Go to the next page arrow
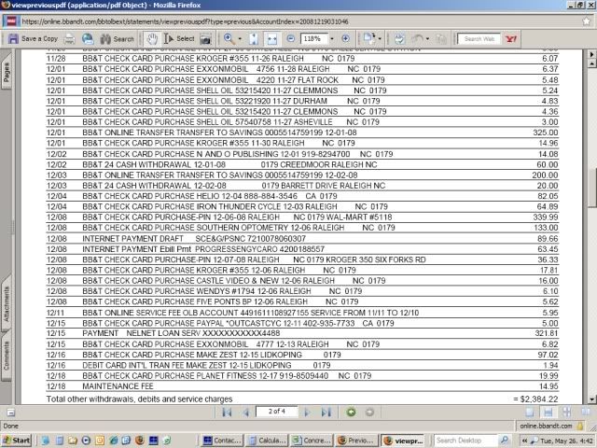Image resolution: width=597 pixels, height=448 pixels. [307, 413]
